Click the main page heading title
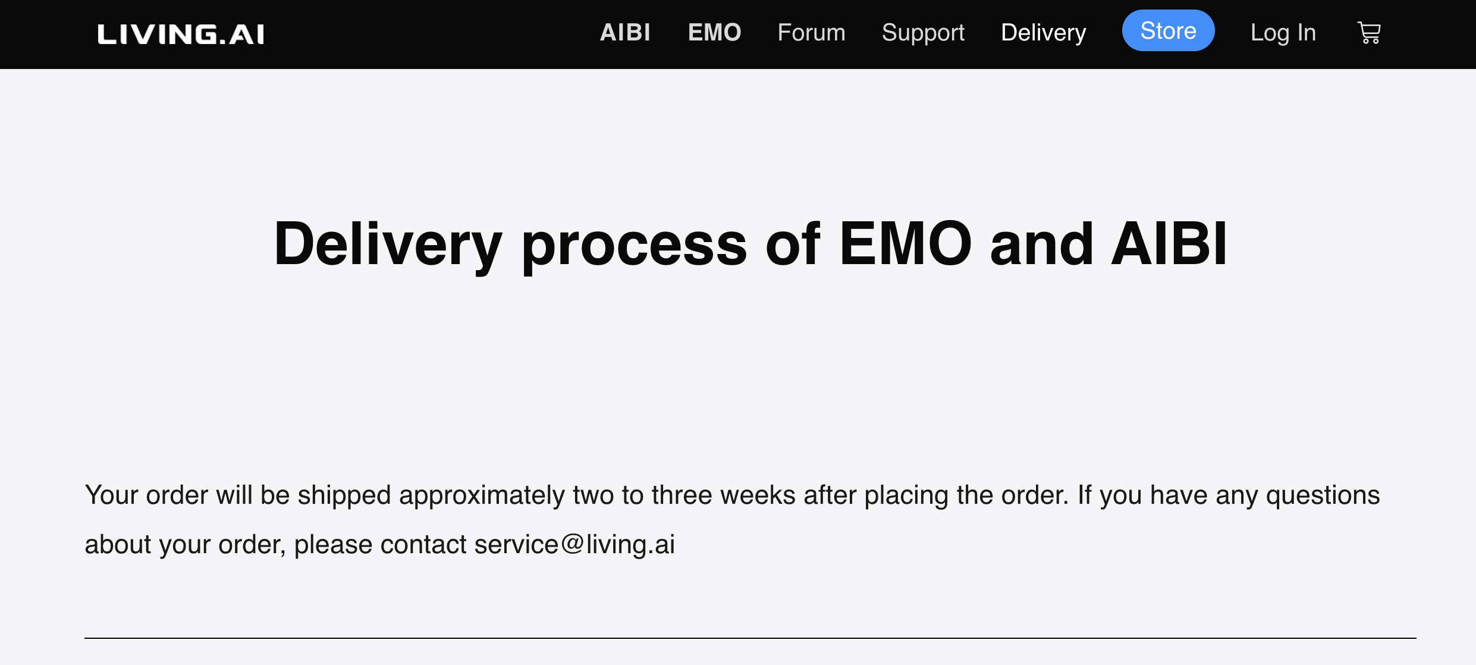 coord(750,244)
